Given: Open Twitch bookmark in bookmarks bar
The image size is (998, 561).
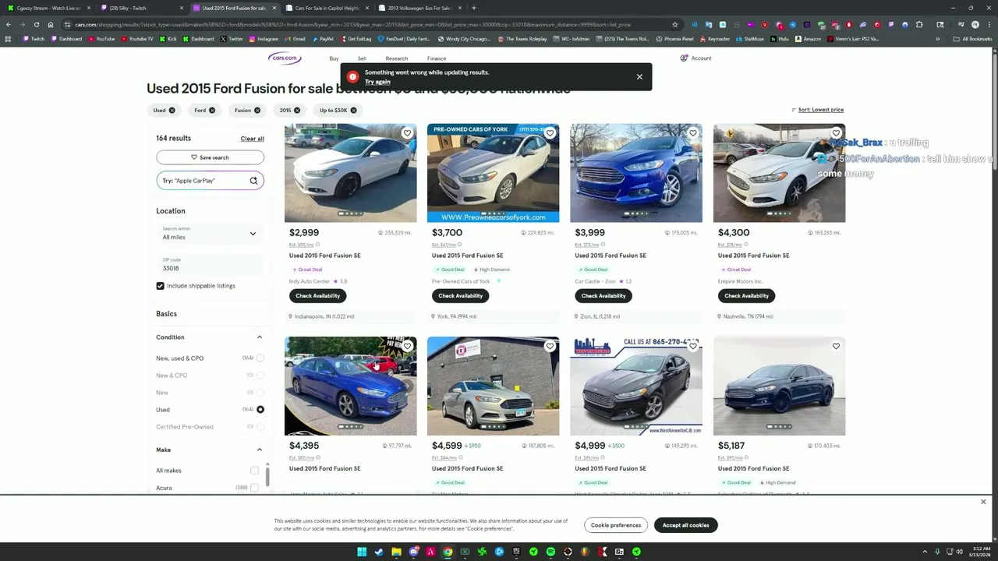Looking at the screenshot, I should click(34, 39).
